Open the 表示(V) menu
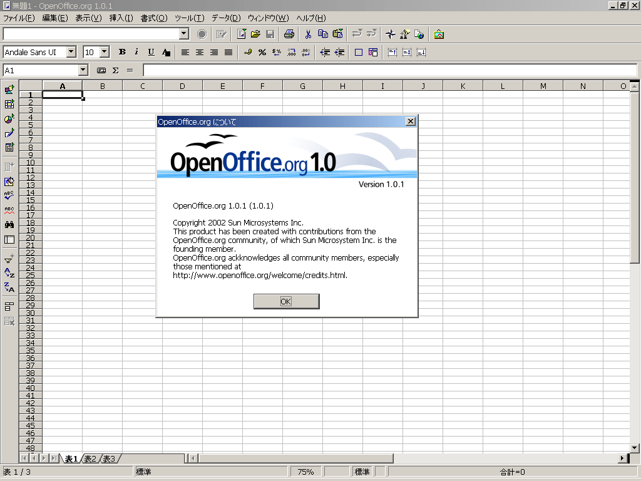This screenshot has height=481, width=641. click(88, 18)
